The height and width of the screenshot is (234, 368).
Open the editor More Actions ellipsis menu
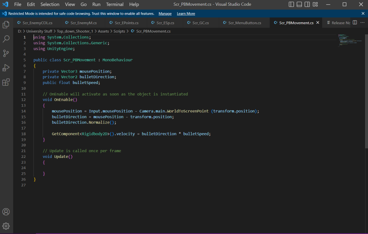tap(362, 23)
